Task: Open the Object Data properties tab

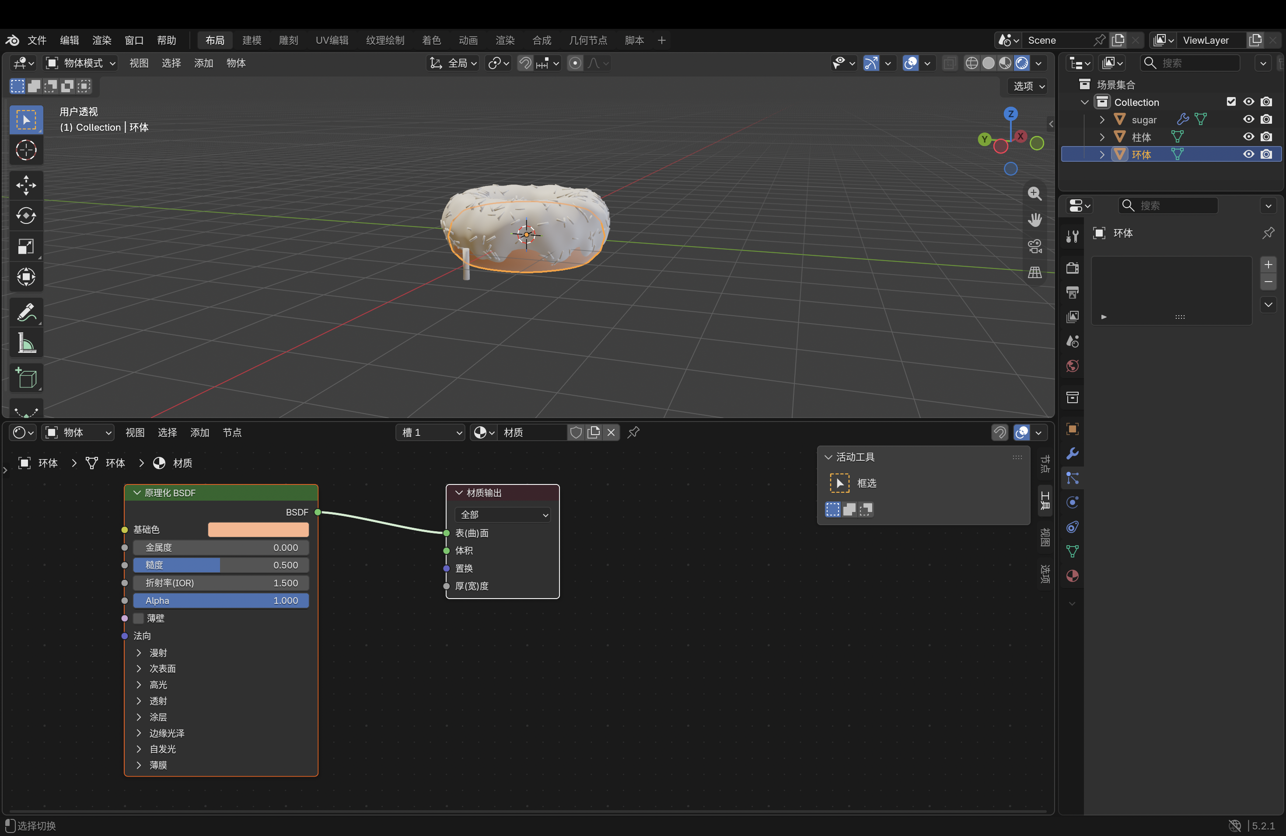Action: tap(1072, 551)
